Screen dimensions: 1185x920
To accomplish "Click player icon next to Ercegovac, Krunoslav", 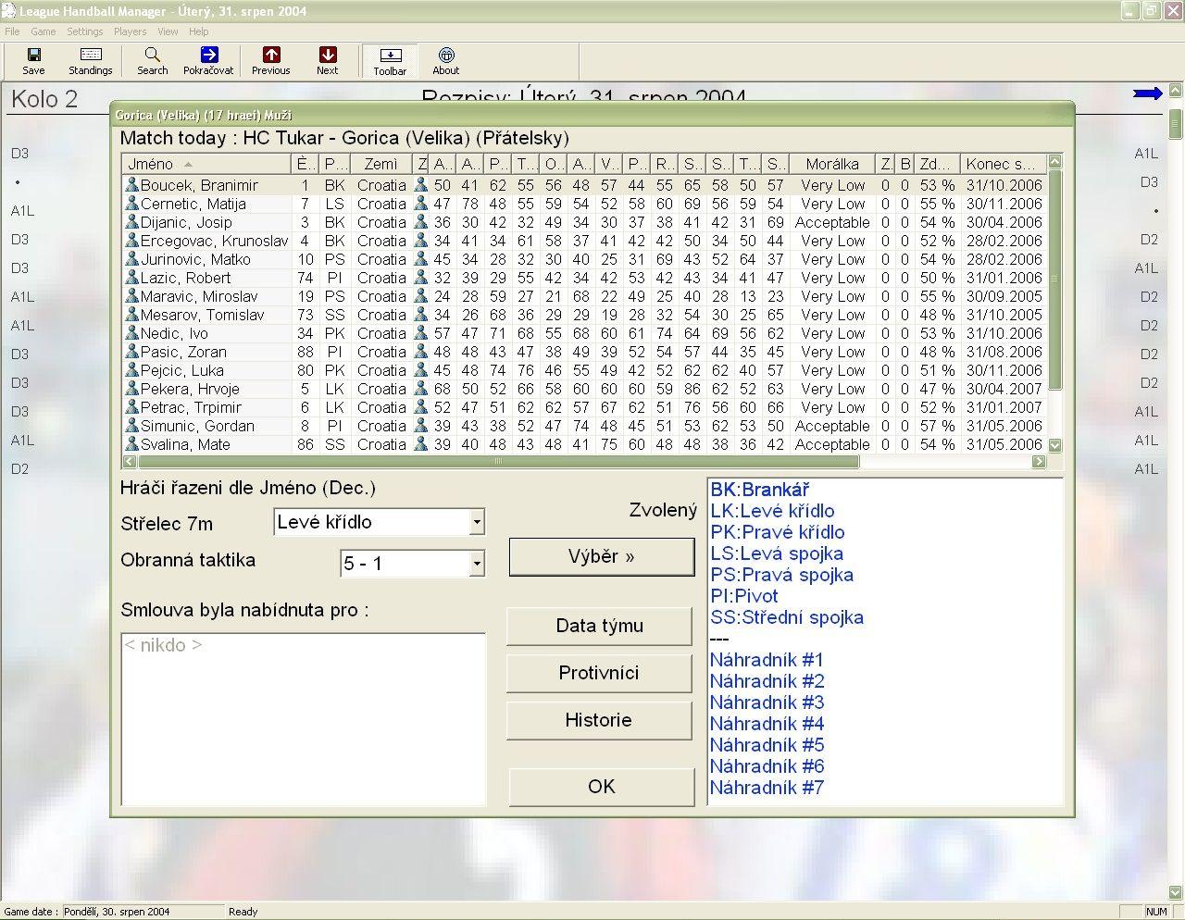I will (x=131, y=241).
